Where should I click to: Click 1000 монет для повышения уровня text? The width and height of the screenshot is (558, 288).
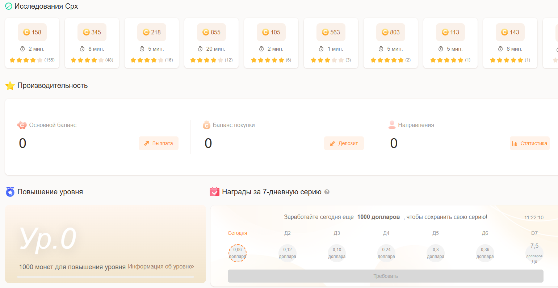point(72,267)
